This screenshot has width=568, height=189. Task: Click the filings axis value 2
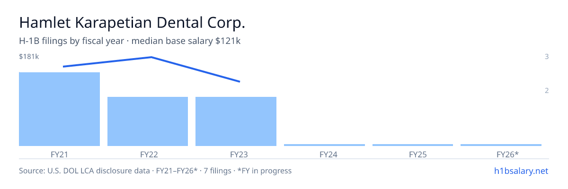point(547,91)
